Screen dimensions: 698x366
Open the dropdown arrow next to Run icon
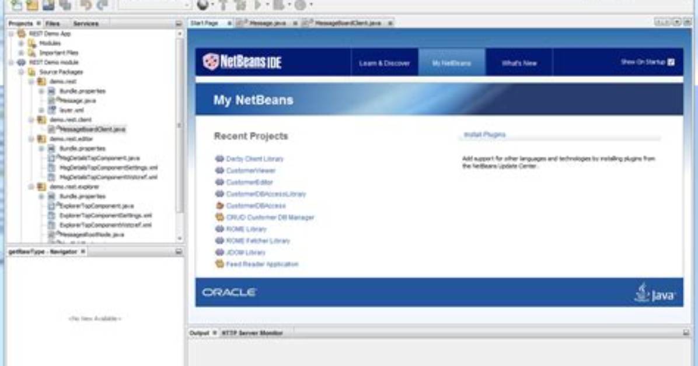(267, 5)
